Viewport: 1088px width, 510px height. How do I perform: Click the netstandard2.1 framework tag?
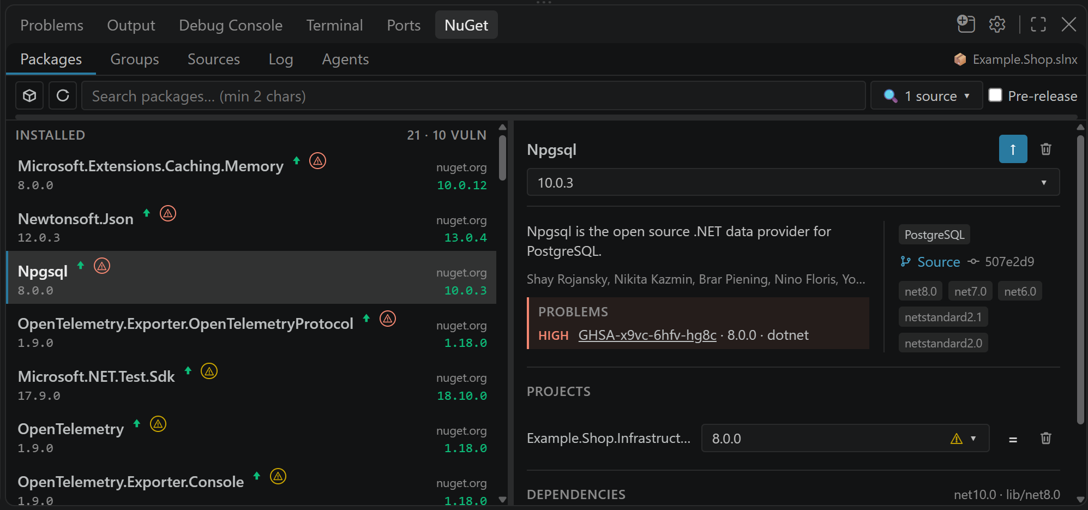pyautogui.click(x=943, y=317)
